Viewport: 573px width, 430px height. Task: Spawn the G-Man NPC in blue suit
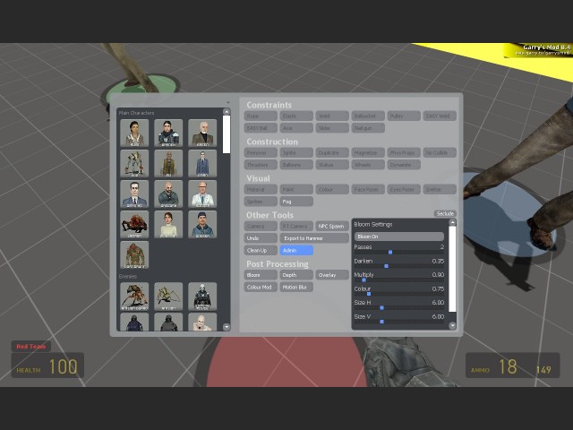coord(202,163)
